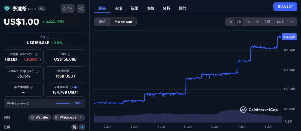Select the 1Y time range
This screenshot has height=131, width=301.
(257, 22)
